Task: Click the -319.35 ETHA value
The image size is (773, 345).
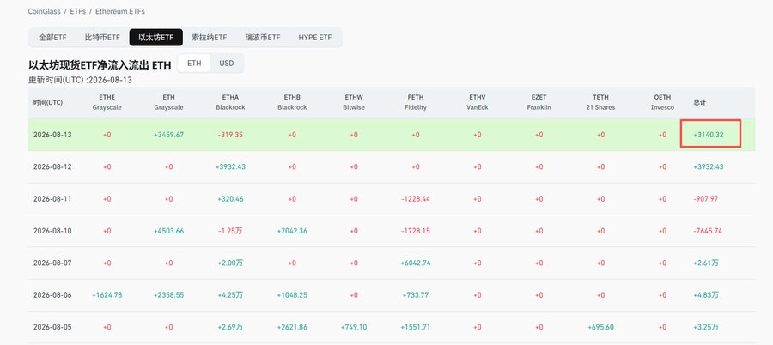Action: point(230,135)
